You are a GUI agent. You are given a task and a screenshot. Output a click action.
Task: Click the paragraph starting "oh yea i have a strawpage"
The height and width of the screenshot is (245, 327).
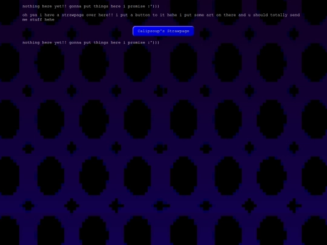tap(161, 17)
